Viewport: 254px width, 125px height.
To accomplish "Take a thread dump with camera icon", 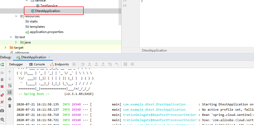I will pos(2,111).
